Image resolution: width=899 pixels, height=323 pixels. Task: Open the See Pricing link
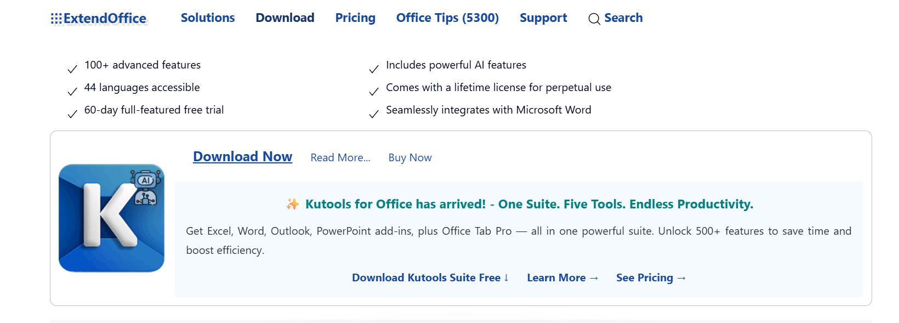(651, 278)
